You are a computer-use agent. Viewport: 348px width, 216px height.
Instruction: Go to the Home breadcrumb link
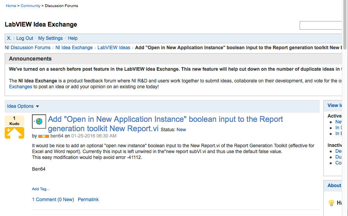point(11,6)
